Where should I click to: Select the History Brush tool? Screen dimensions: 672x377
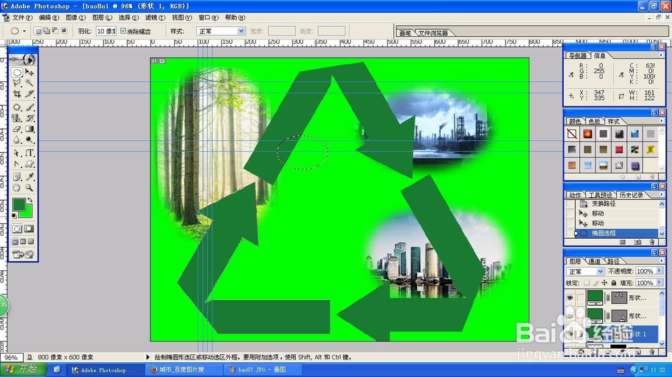click(x=29, y=117)
